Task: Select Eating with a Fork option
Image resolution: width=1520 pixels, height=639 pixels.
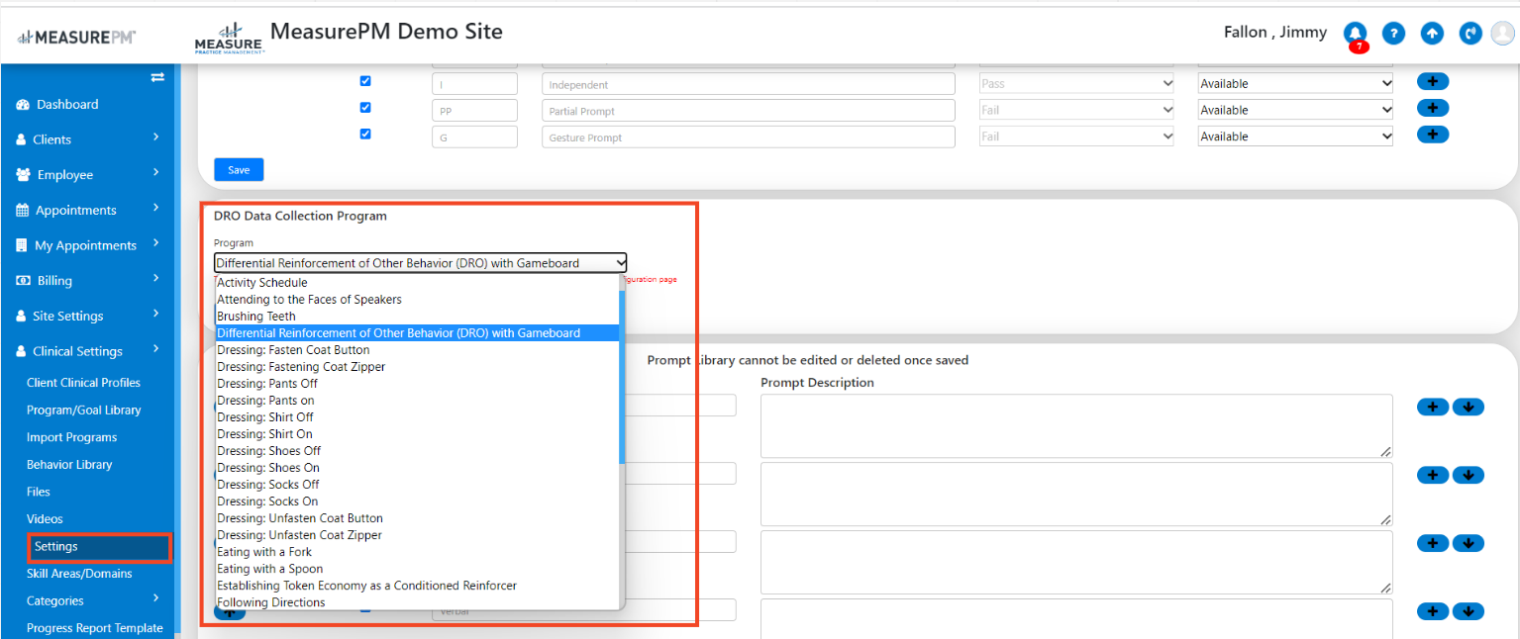Action: [417, 552]
